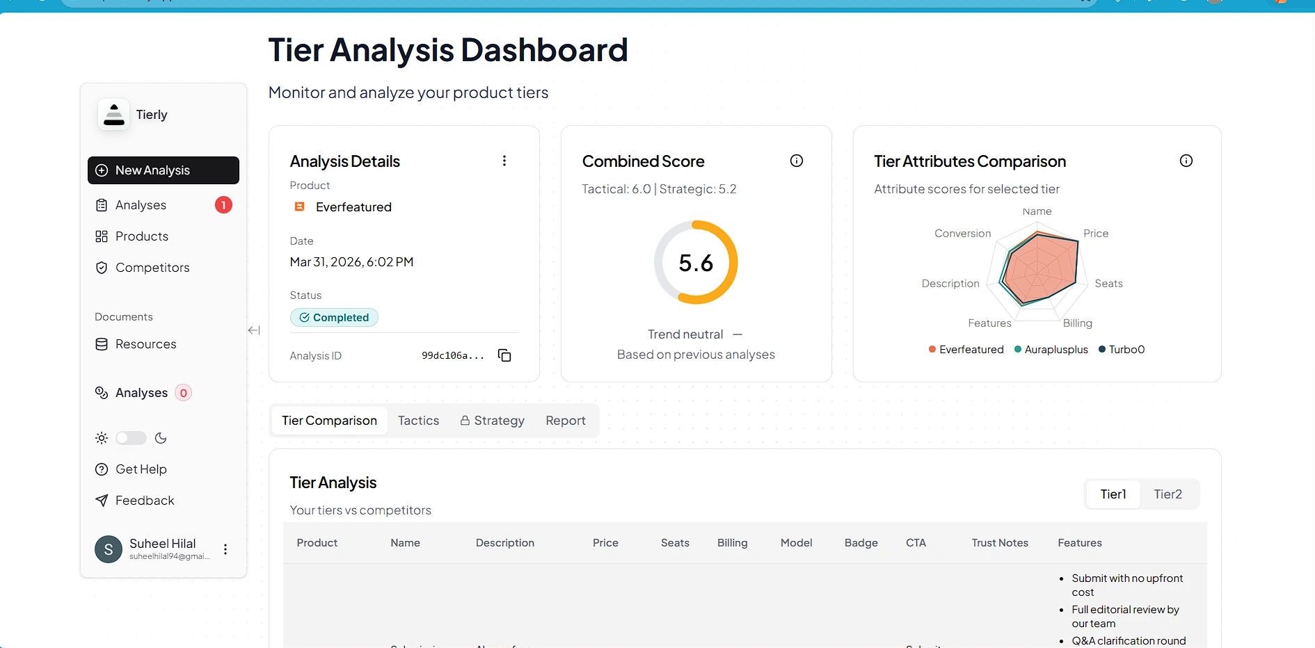Toggle Everfeatured series in radar legend
Screen dimensions: 1315x648
[966, 350]
